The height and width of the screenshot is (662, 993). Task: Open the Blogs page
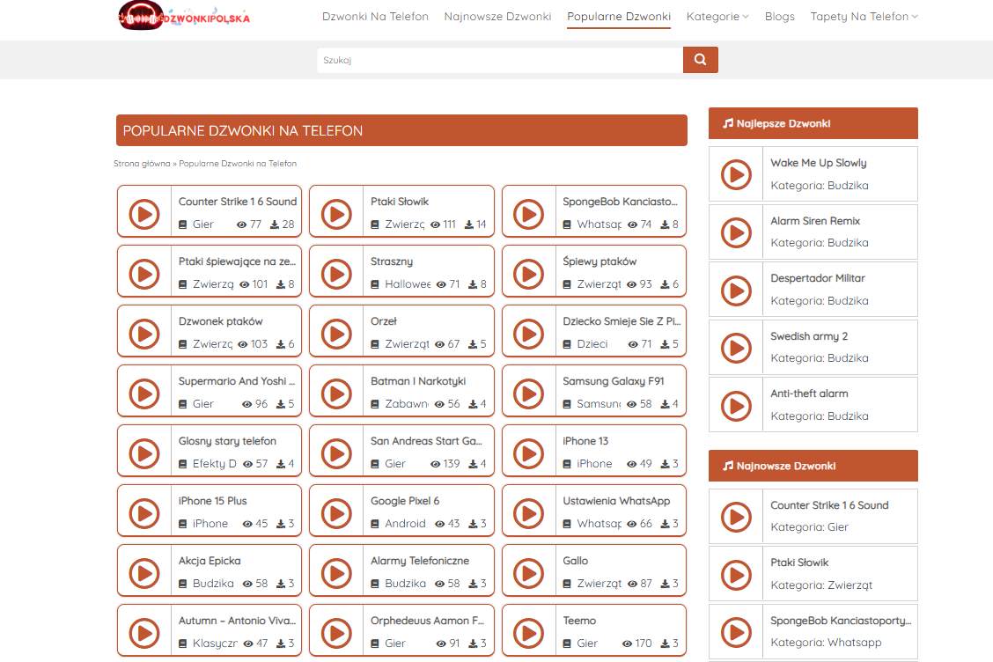[x=779, y=17]
